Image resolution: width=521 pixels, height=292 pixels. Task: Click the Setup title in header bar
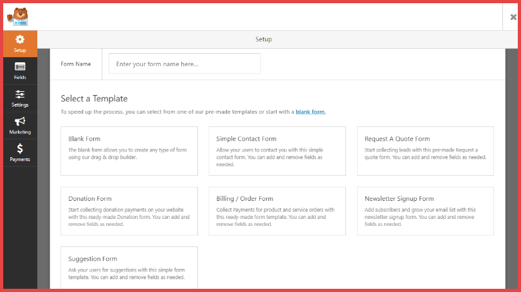click(x=264, y=39)
